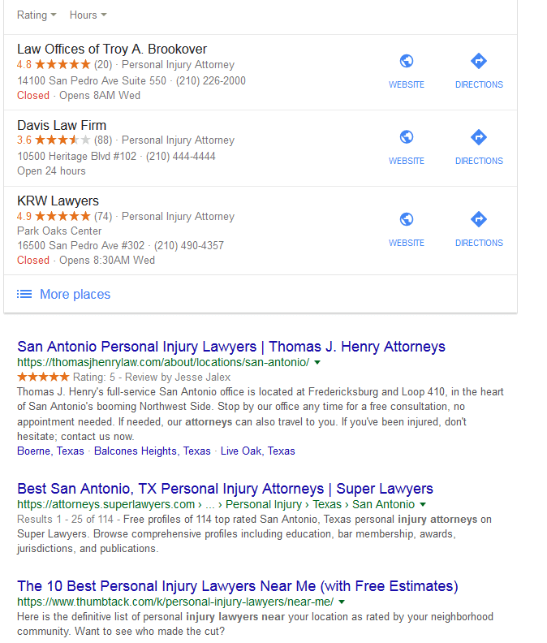Open Thomas J. Henry Attorneys search result
This screenshot has height=643, width=547.
click(x=231, y=347)
